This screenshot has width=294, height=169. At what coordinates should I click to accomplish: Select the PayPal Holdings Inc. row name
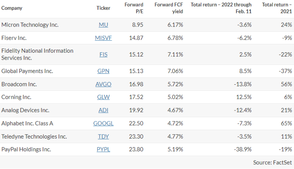pyautogui.click(x=26, y=149)
